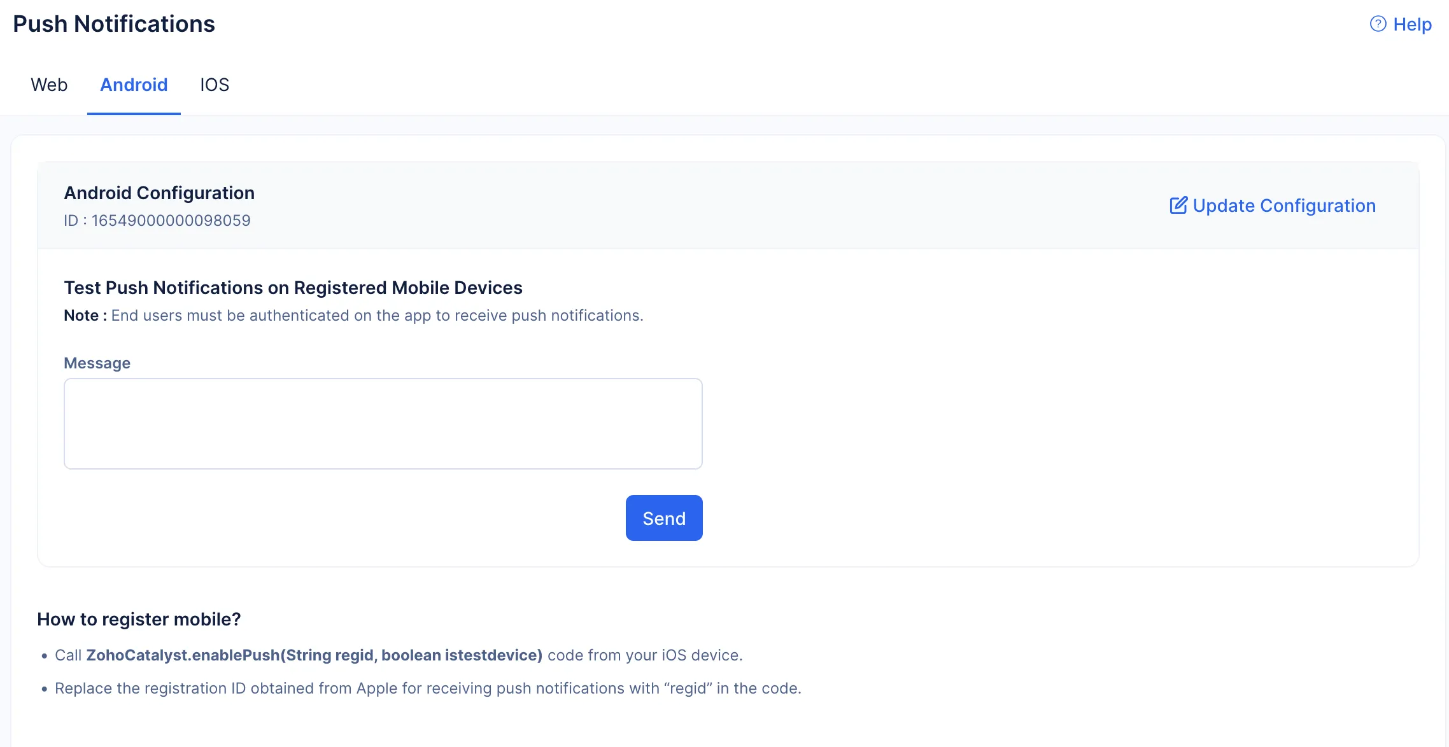Image resolution: width=1449 pixels, height=747 pixels.
Task: Send the test push notification
Action: (664, 518)
